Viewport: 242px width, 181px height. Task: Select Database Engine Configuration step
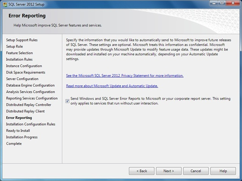30,85
